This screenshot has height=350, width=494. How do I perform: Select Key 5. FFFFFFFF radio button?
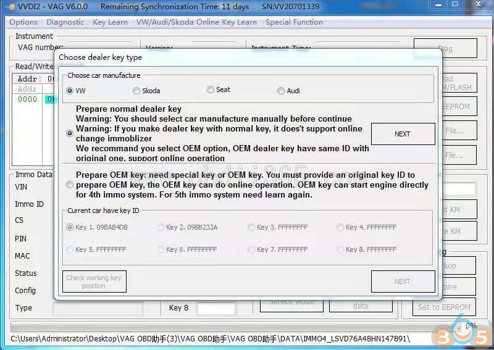[x=70, y=249]
